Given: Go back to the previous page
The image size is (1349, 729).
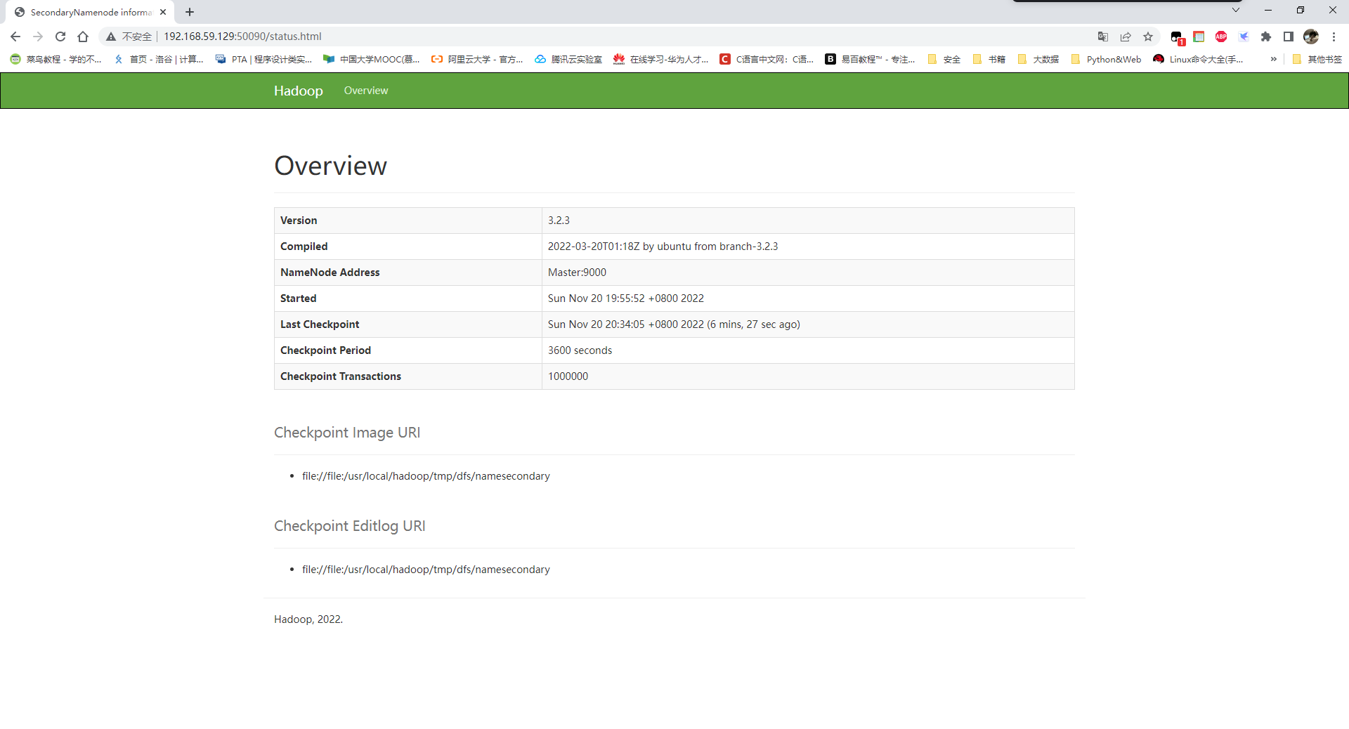Looking at the screenshot, I should click(x=15, y=37).
